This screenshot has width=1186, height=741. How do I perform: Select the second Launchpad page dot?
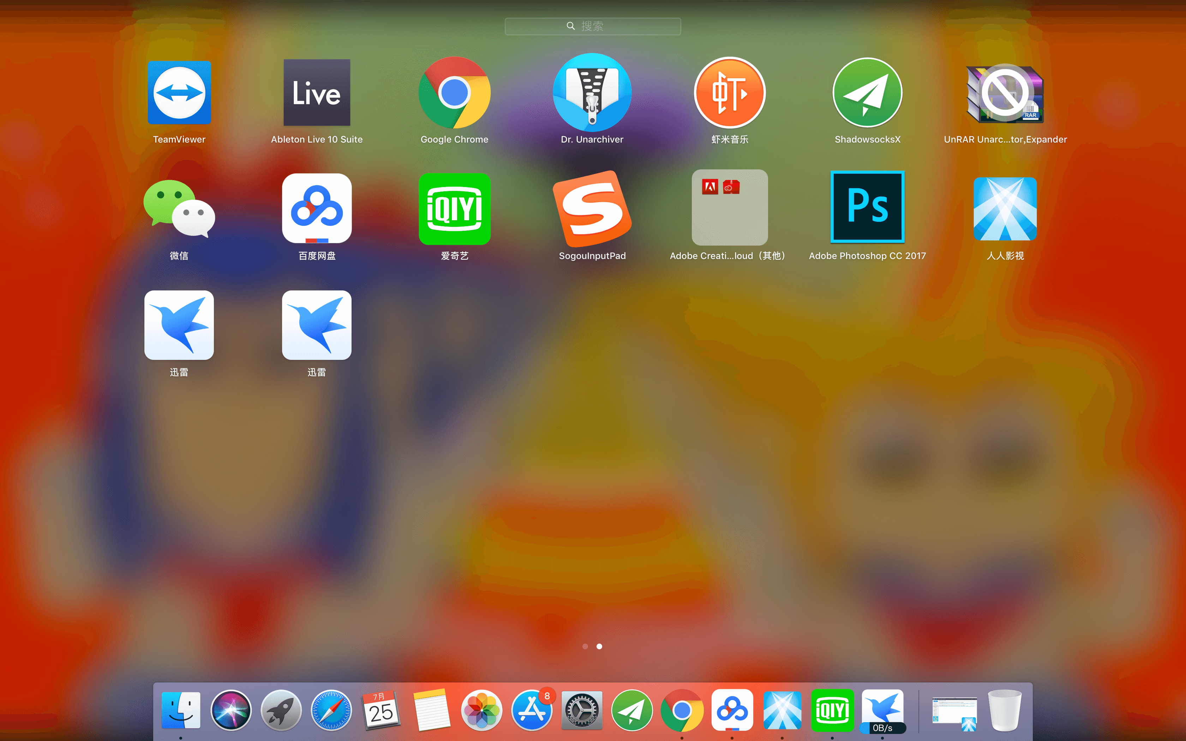click(599, 646)
